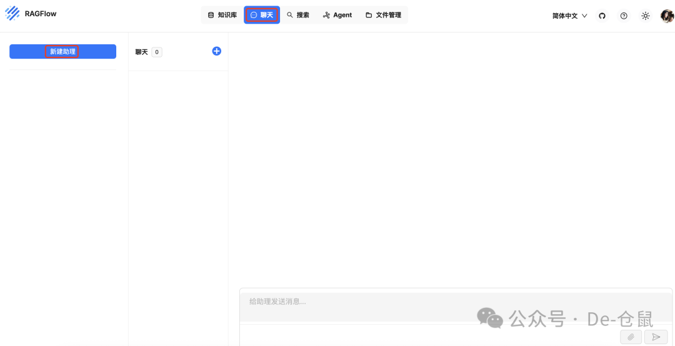Screen dimensions: 675x346
Task: Click the RAGFlow logo icon
Action: click(12, 13)
